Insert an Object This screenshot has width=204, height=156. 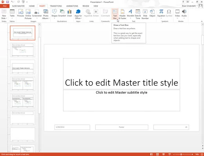point(152,13)
